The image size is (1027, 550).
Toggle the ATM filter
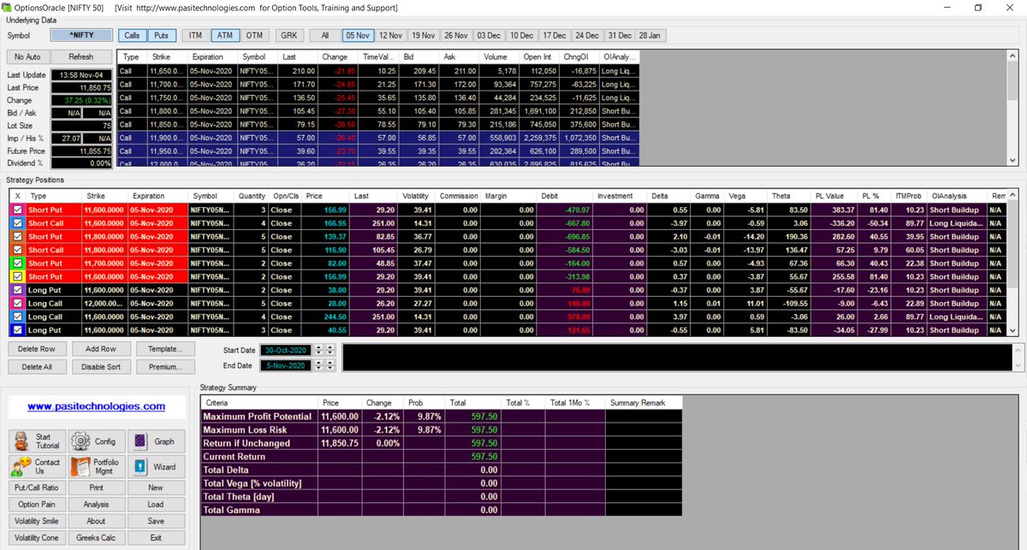pyautogui.click(x=224, y=35)
